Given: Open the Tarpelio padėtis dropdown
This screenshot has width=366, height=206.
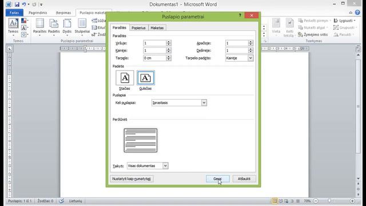Looking at the screenshot, I should (x=239, y=58).
